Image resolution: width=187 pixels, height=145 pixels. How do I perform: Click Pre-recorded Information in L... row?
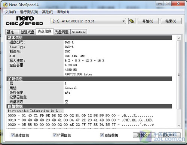pyautogui.click(x=35, y=111)
